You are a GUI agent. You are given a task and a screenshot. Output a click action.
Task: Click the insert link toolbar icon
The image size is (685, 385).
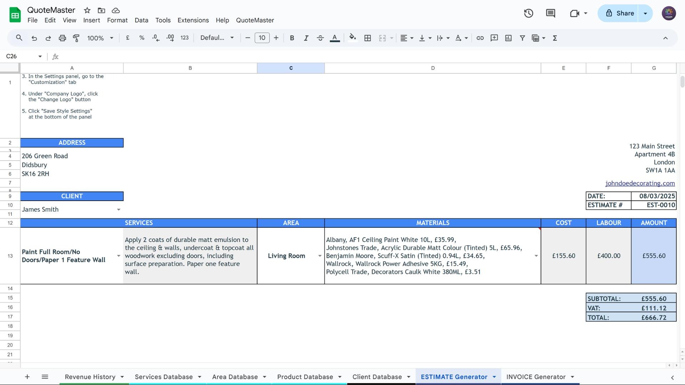(480, 38)
